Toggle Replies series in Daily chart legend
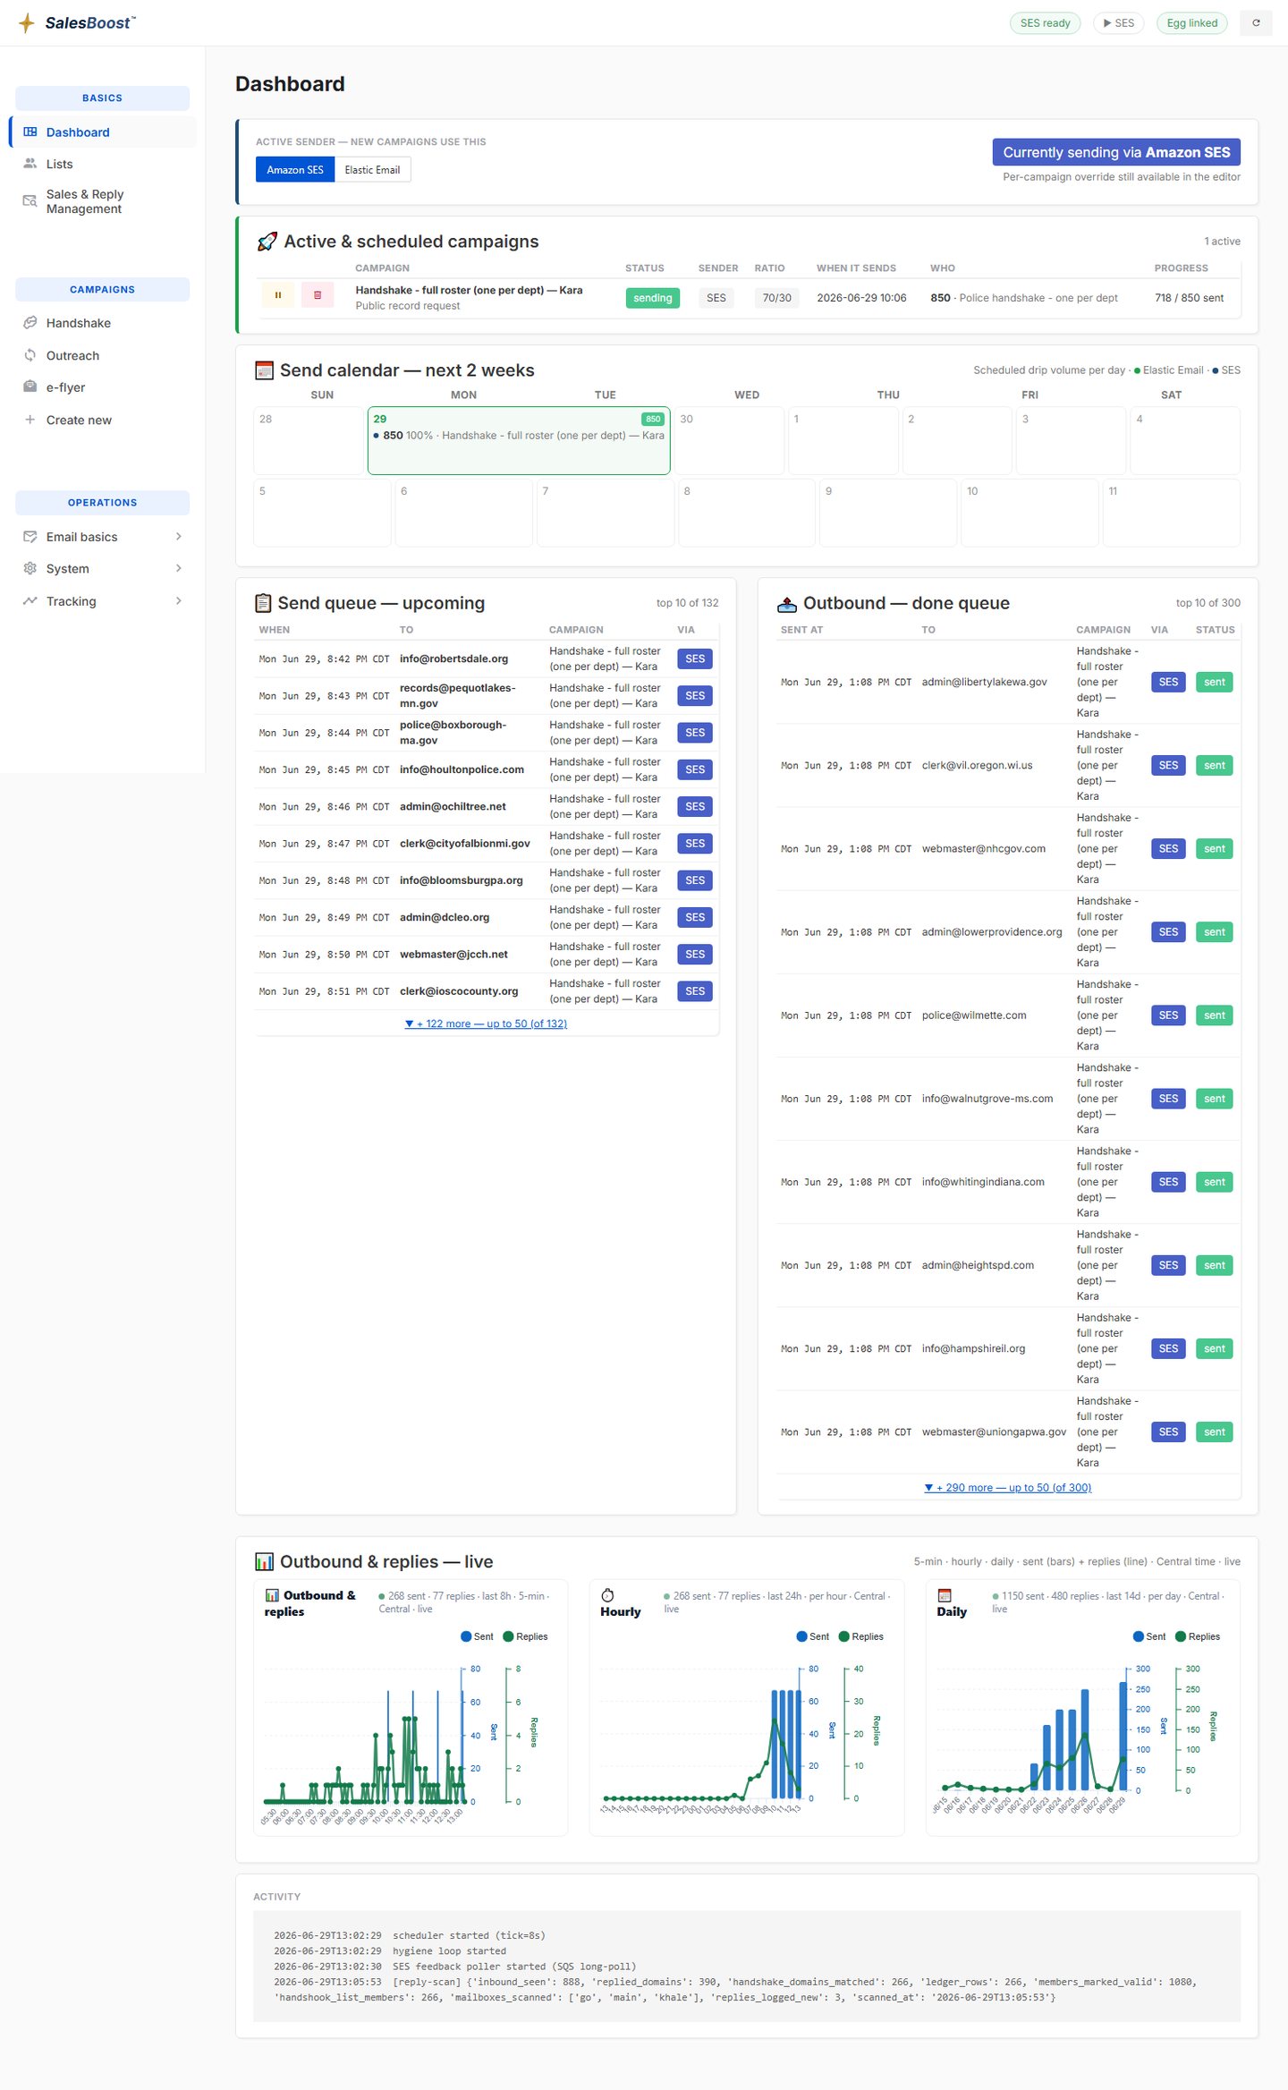The image size is (1288, 2090). (1198, 1636)
